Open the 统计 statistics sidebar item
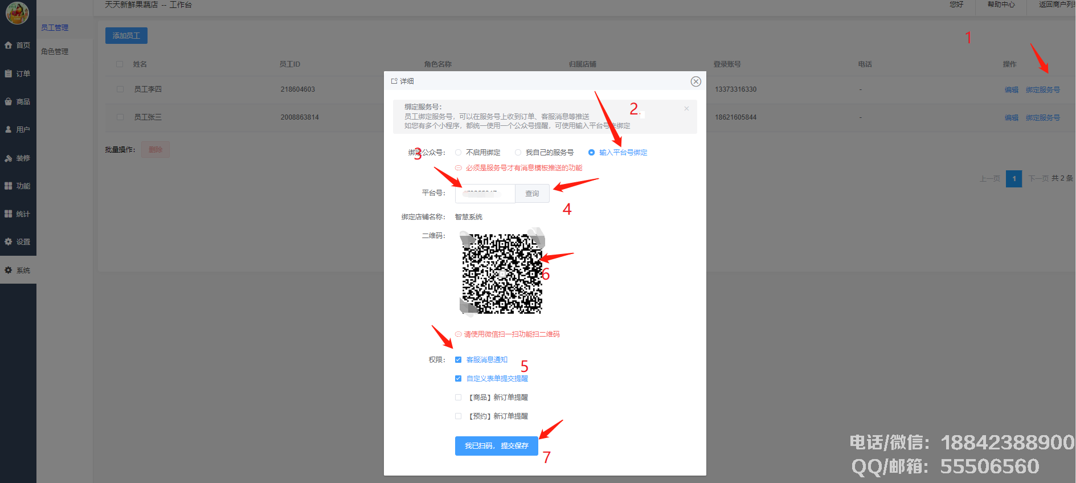The width and height of the screenshot is (1076, 483). [x=18, y=214]
